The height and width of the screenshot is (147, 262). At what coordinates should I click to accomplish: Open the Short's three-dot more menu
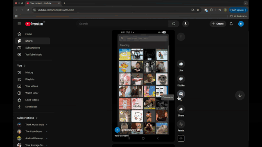181,37
